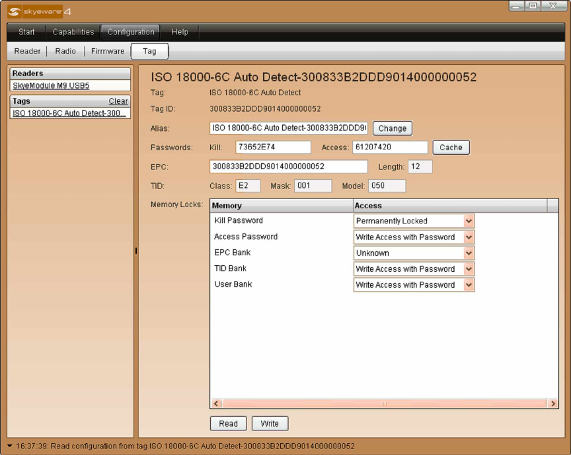Switch to the Firmware sub-tab
The width and height of the screenshot is (571, 455).
pos(108,52)
